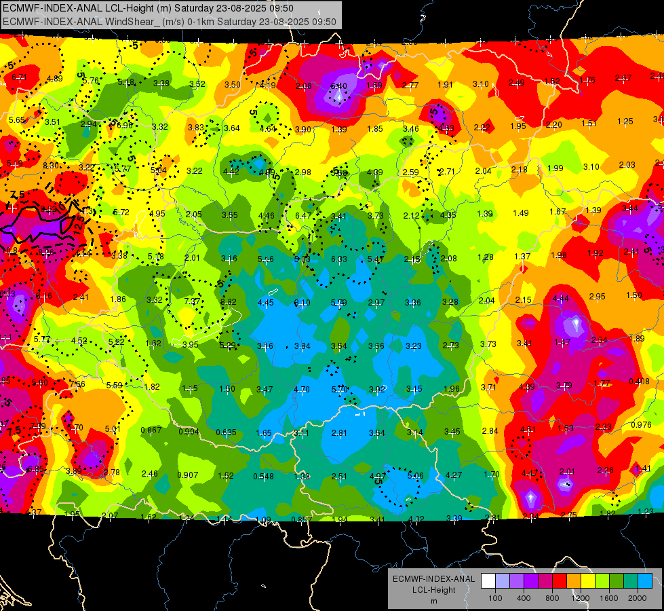Click the wind shear value 0.635
This screenshot has height=611, width=664.
coord(226,432)
